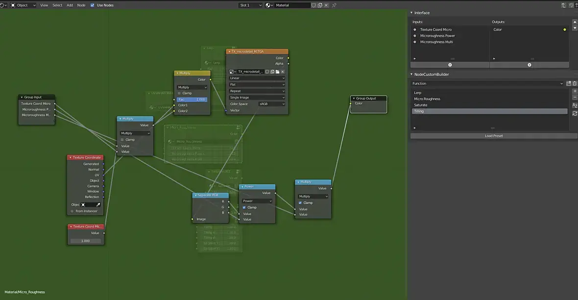
Task: Select Micro Roughness in the preset list
Action: pyautogui.click(x=427, y=99)
